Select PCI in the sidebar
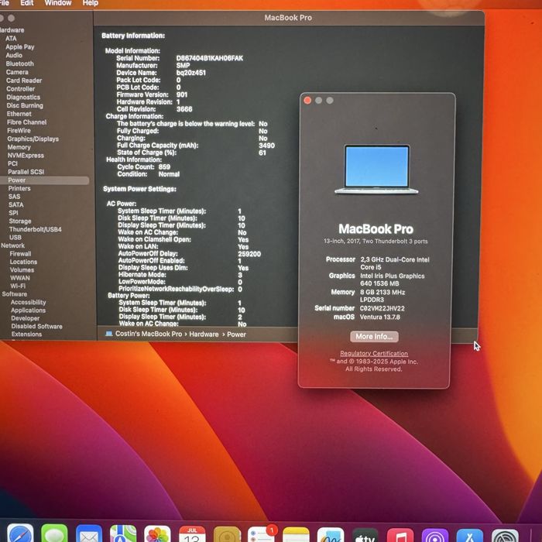This screenshot has width=542, height=542. pyautogui.click(x=12, y=163)
